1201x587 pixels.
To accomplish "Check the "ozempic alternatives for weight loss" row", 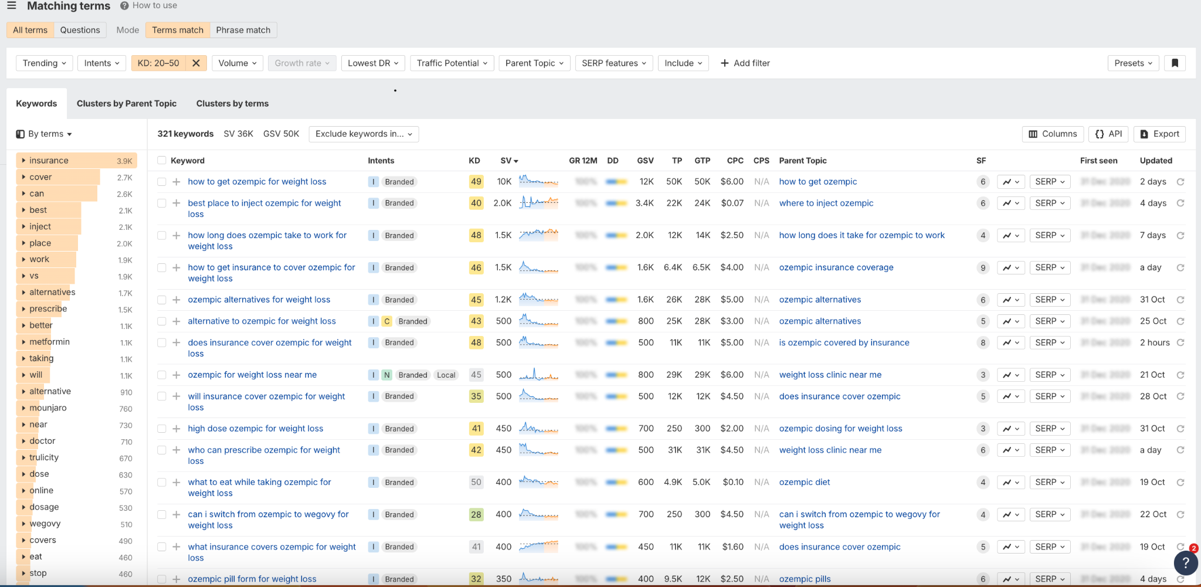I will (x=162, y=299).
